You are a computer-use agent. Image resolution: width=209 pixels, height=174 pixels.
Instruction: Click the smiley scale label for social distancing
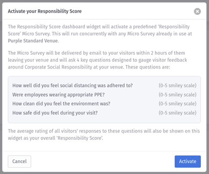click(177, 85)
